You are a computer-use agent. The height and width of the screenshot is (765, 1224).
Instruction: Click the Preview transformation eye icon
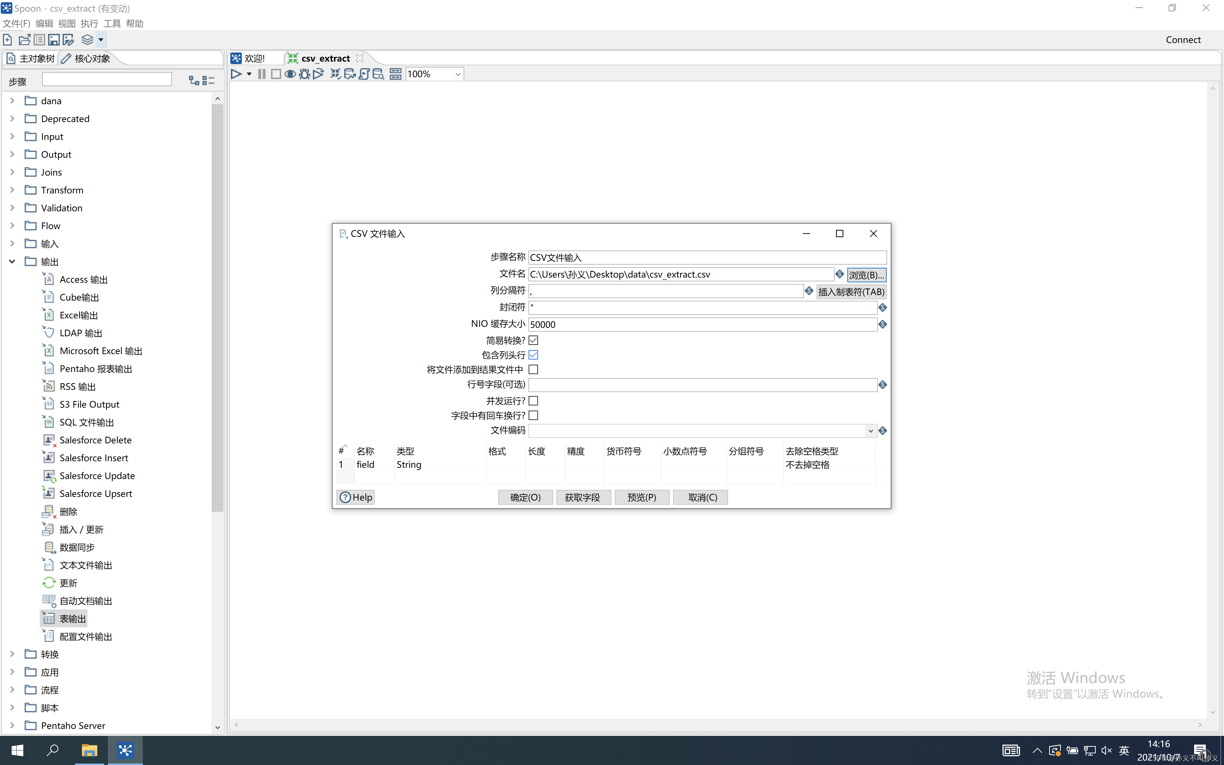290,74
